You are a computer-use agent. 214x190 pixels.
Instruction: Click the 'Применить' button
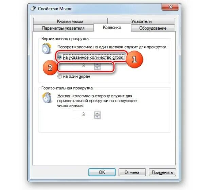(x=162, y=172)
